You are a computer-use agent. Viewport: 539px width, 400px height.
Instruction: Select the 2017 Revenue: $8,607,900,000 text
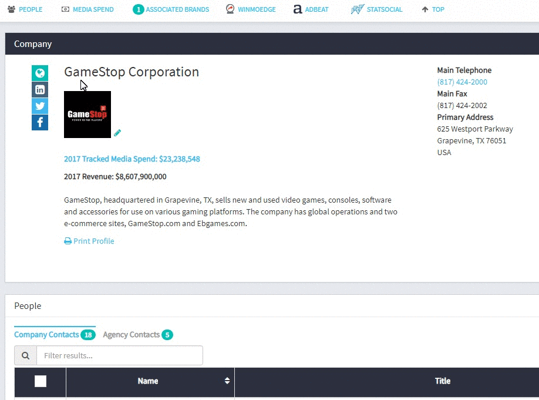(115, 176)
